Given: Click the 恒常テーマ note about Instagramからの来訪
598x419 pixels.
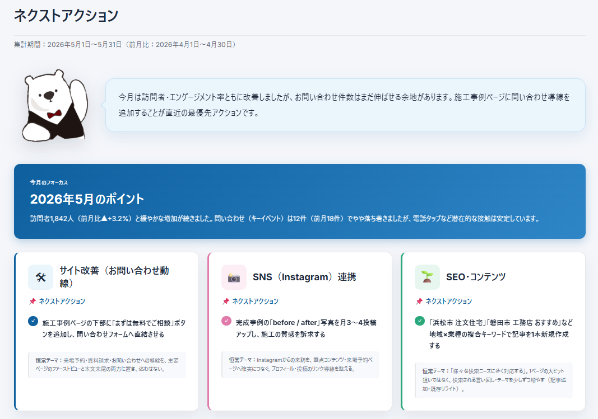Looking at the screenshot, I should pyautogui.click(x=300, y=365).
